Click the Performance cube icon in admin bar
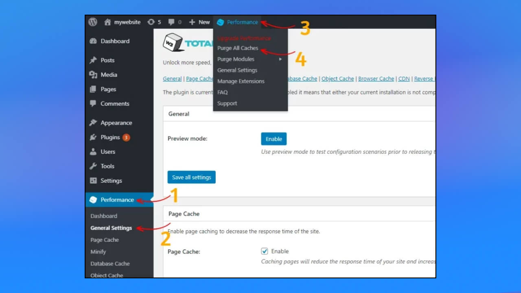The image size is (521, 293). pyautogui.click(x=221, y=22)
